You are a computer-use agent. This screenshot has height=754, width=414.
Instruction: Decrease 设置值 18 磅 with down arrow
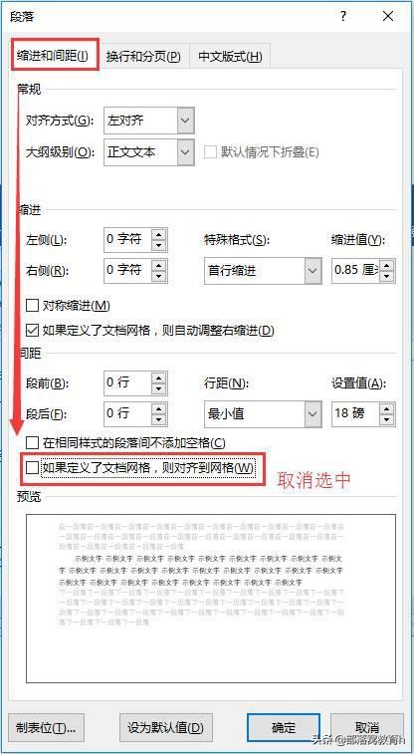[387, 419]
